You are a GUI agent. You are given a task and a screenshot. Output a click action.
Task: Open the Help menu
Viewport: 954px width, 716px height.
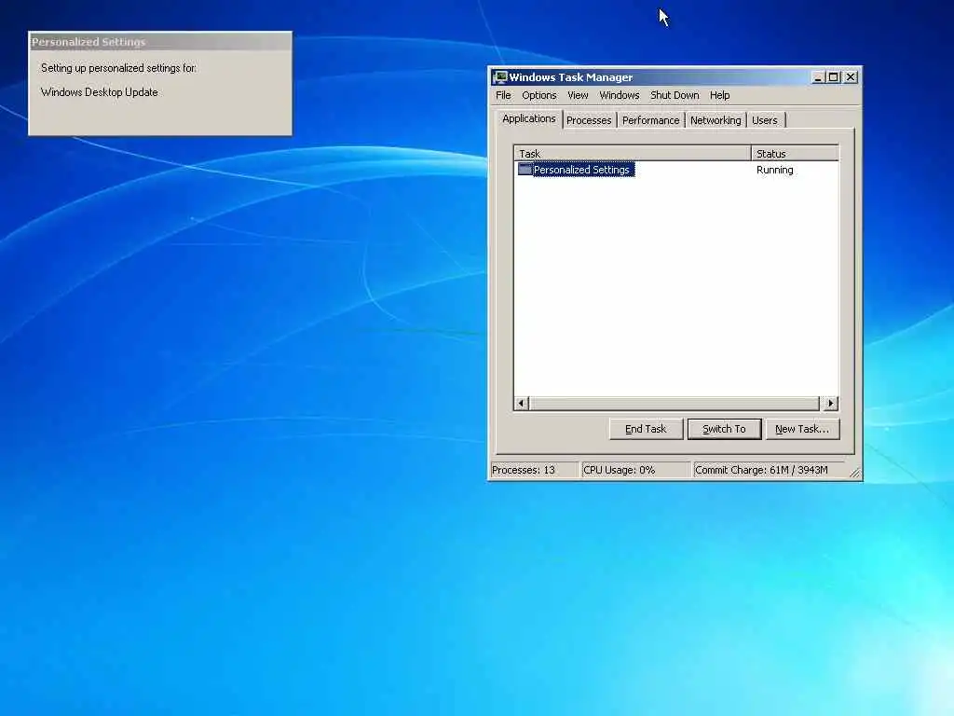(x=719, y=95)
